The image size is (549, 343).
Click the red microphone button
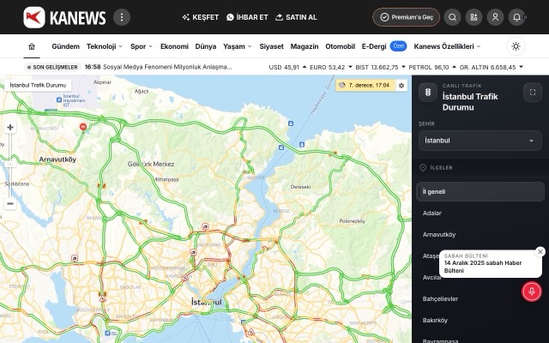click(532, 292)
